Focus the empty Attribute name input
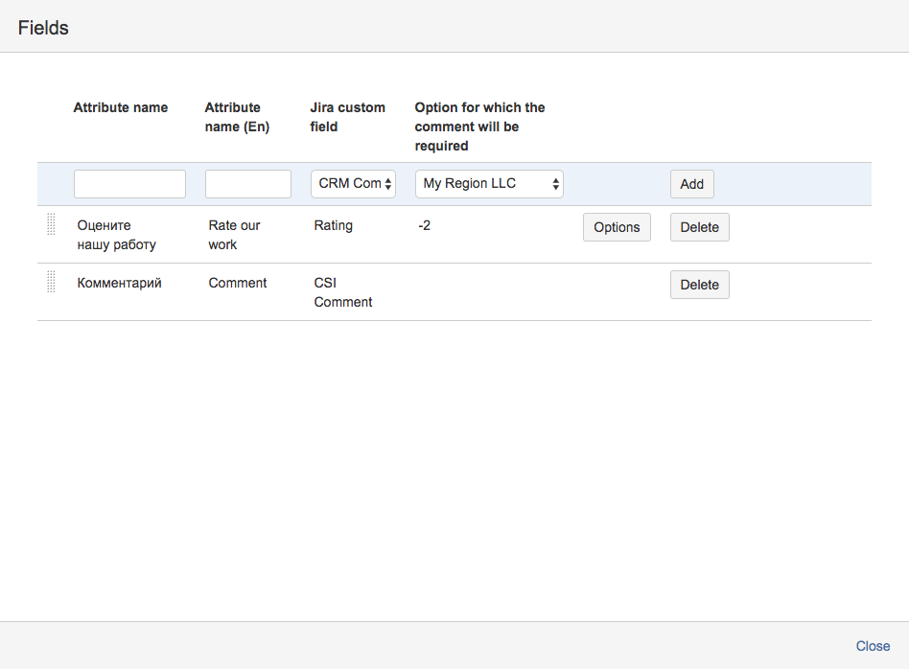Image resolution: width=909 pixels, height=669 pixels. [x=129, y=184]
